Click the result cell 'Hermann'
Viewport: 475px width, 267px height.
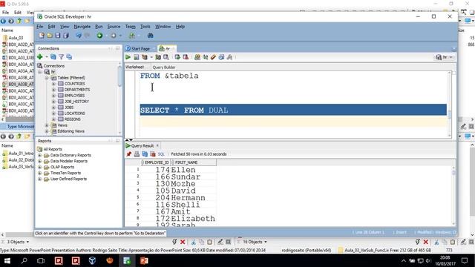click(188, 198)
